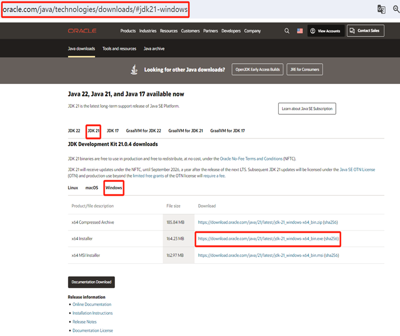The width and height of the screenshot is (400, 336).
Task: Open the site search magnifier icon
Action: coord(287,31)
